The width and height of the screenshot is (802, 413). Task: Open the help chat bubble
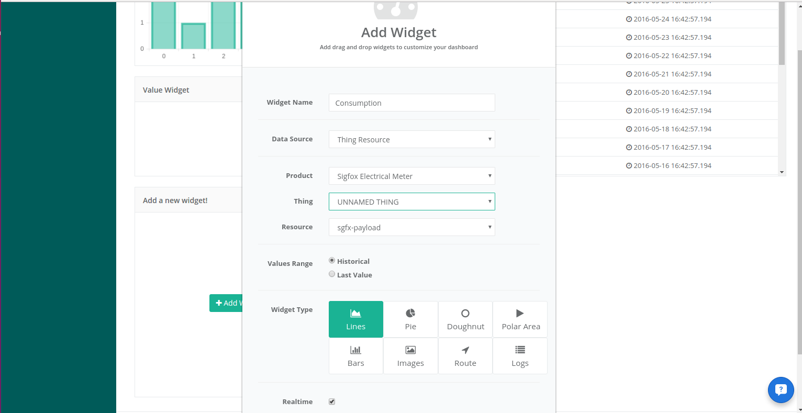coord(781,390)
